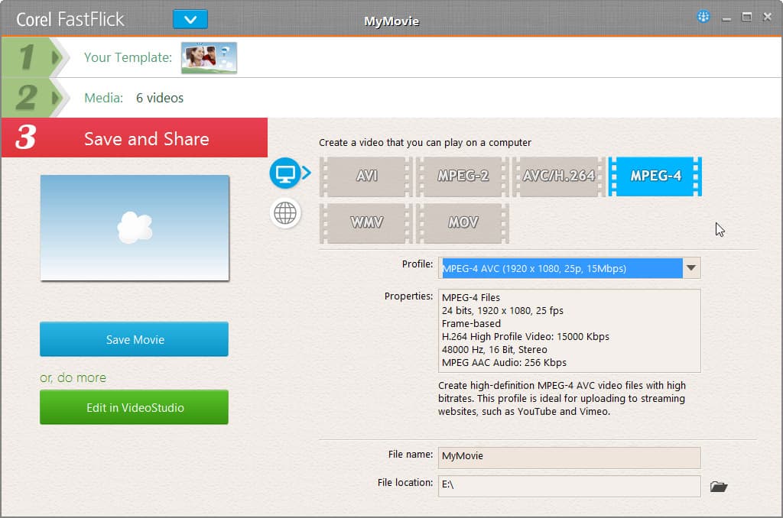Click 'MPEG AAC Audio: 256 Kbps' line
The width and height of the screenshot is (783, 518).
pyautogui.click(x=504, y=362)
